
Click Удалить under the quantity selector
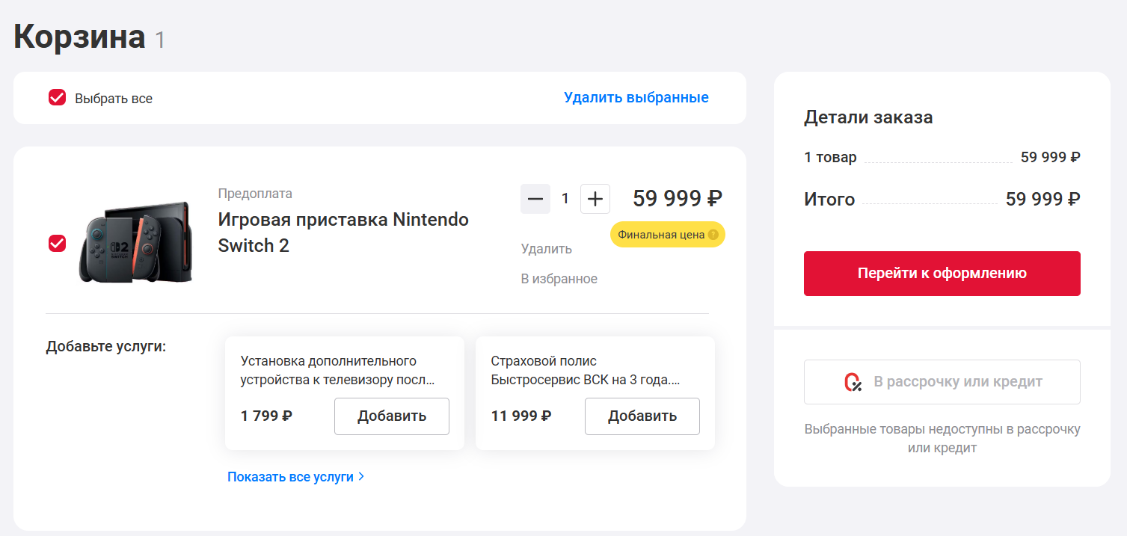click(x=546, y=249)
